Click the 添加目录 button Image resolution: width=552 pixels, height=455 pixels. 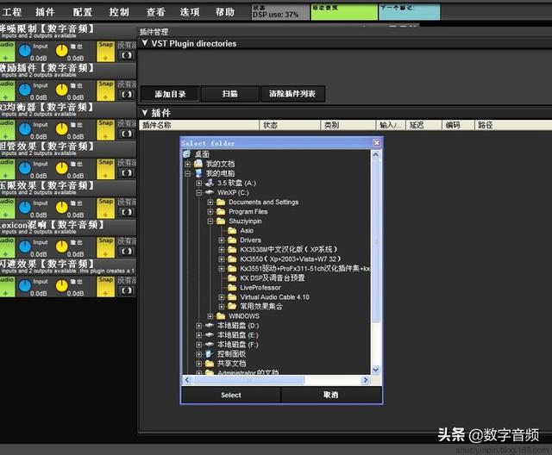pyautogui.click(x=171, y=94)
